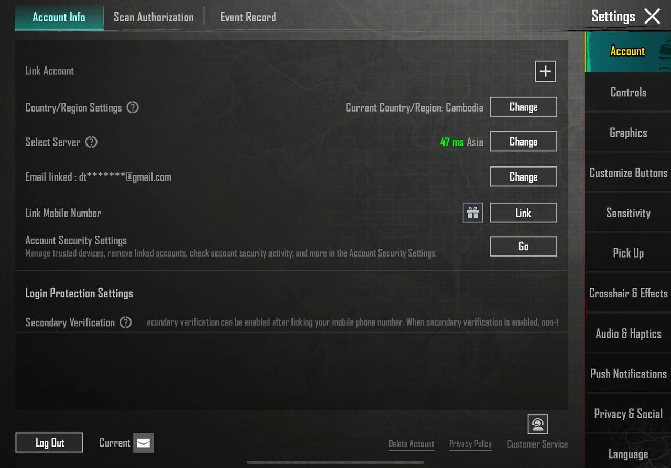
Task: Open the Event Record tab
Action: click(248, 17)
